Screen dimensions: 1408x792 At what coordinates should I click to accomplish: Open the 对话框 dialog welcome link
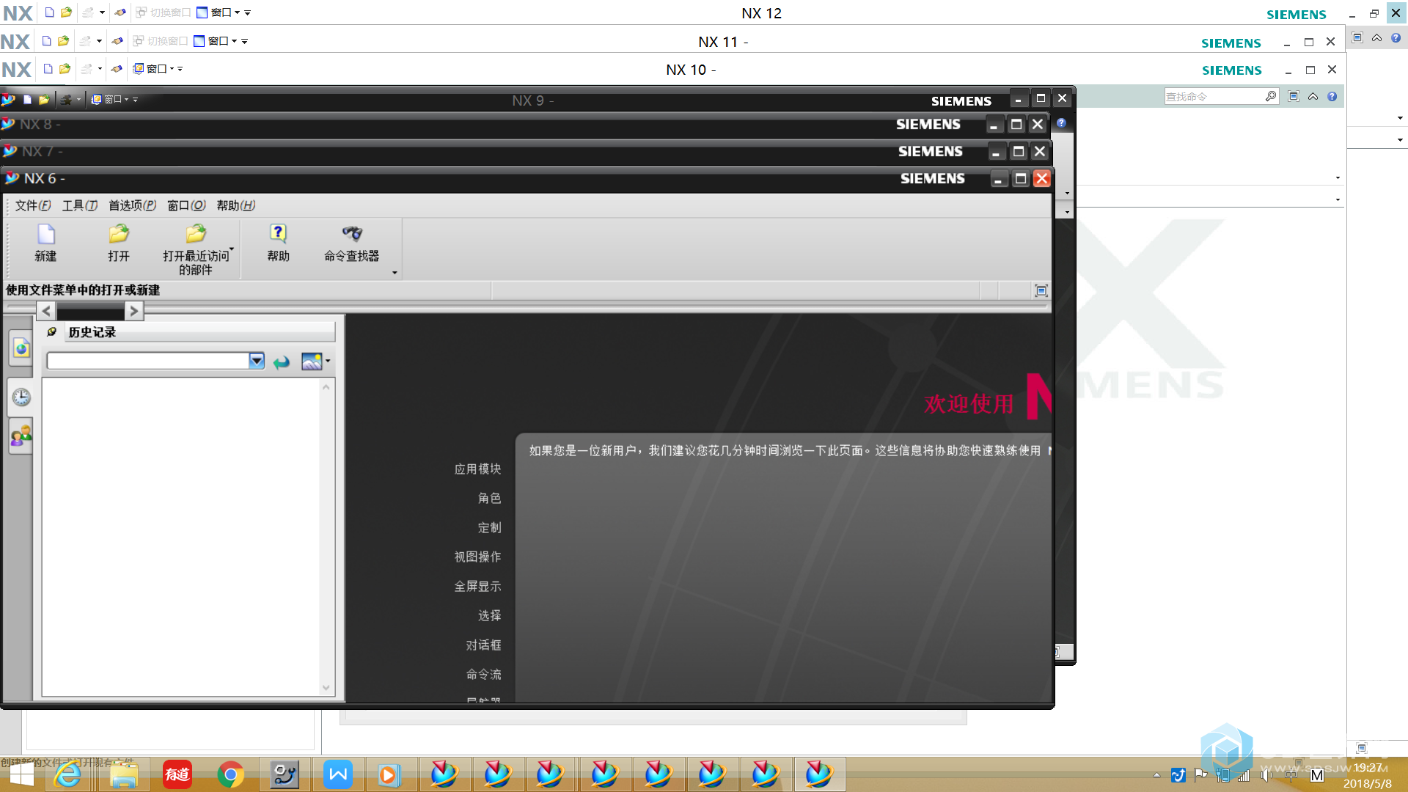click(483, 645)
